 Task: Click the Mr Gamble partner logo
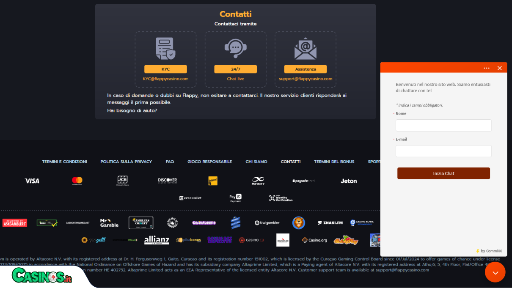point(109,223)
